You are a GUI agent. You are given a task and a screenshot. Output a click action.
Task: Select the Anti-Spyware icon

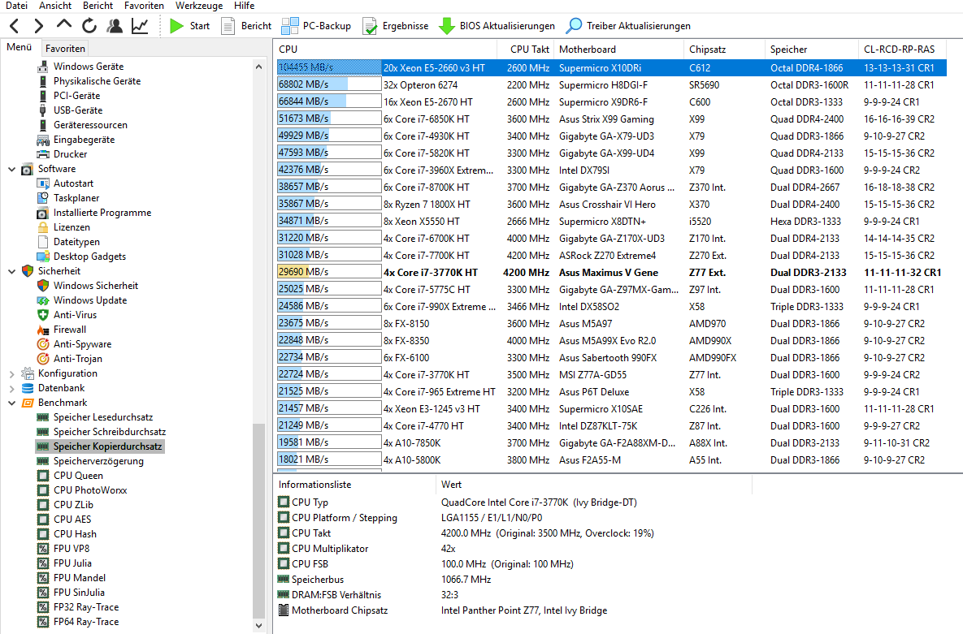coord(43,343)
